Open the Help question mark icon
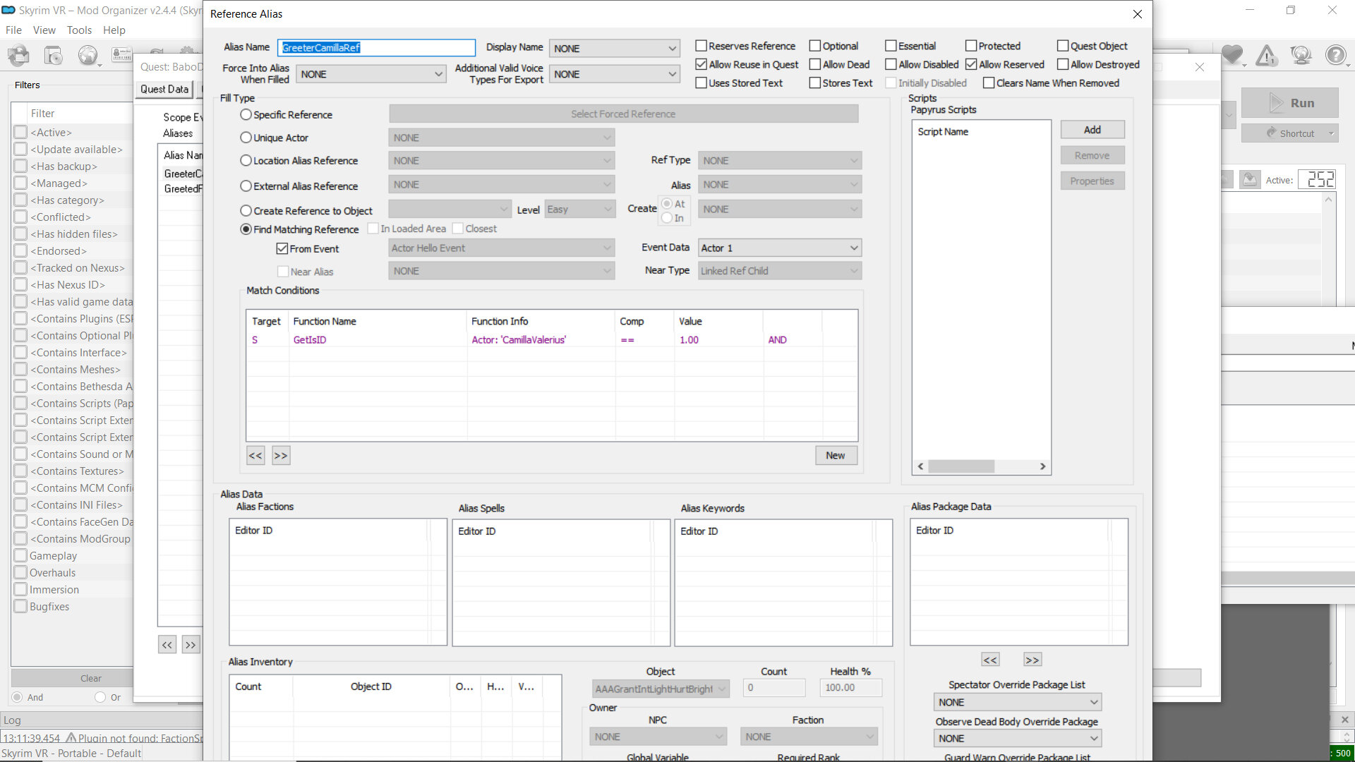Viewport: 1355px width, 762px height. pyautogui.click(x=1335, y=55)
